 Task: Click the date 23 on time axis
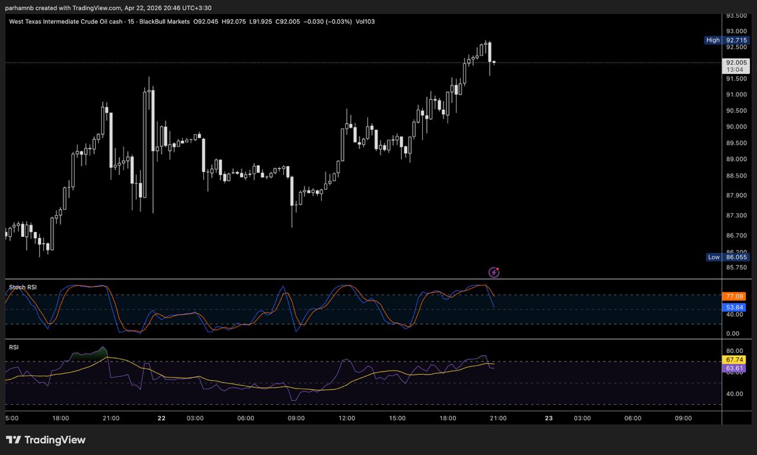548,418
